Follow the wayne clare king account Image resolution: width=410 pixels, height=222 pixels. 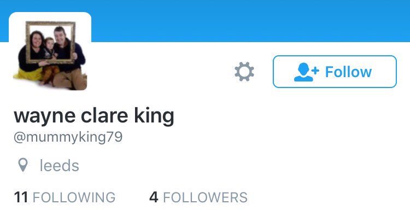tap(335, 72)
